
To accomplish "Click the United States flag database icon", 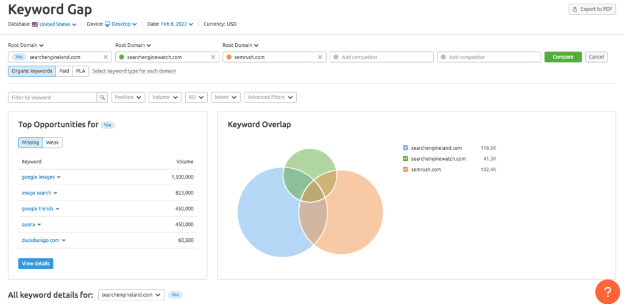I will coord(35,24).
